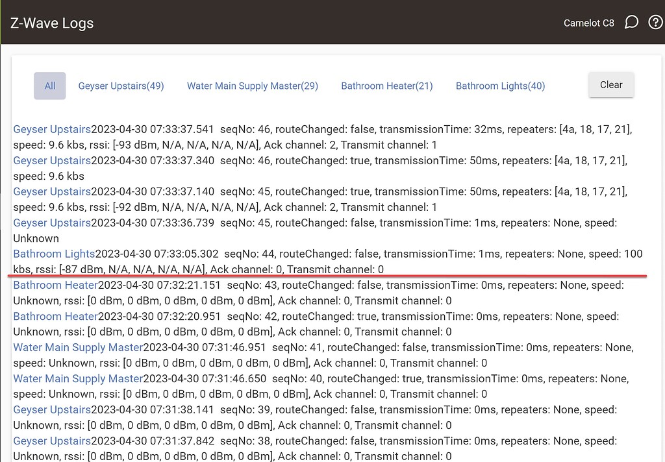Click Geyser Upstairs entry at 07:33:37.140
This screenshot has width=665, height=462.
[x=52, y=191]
